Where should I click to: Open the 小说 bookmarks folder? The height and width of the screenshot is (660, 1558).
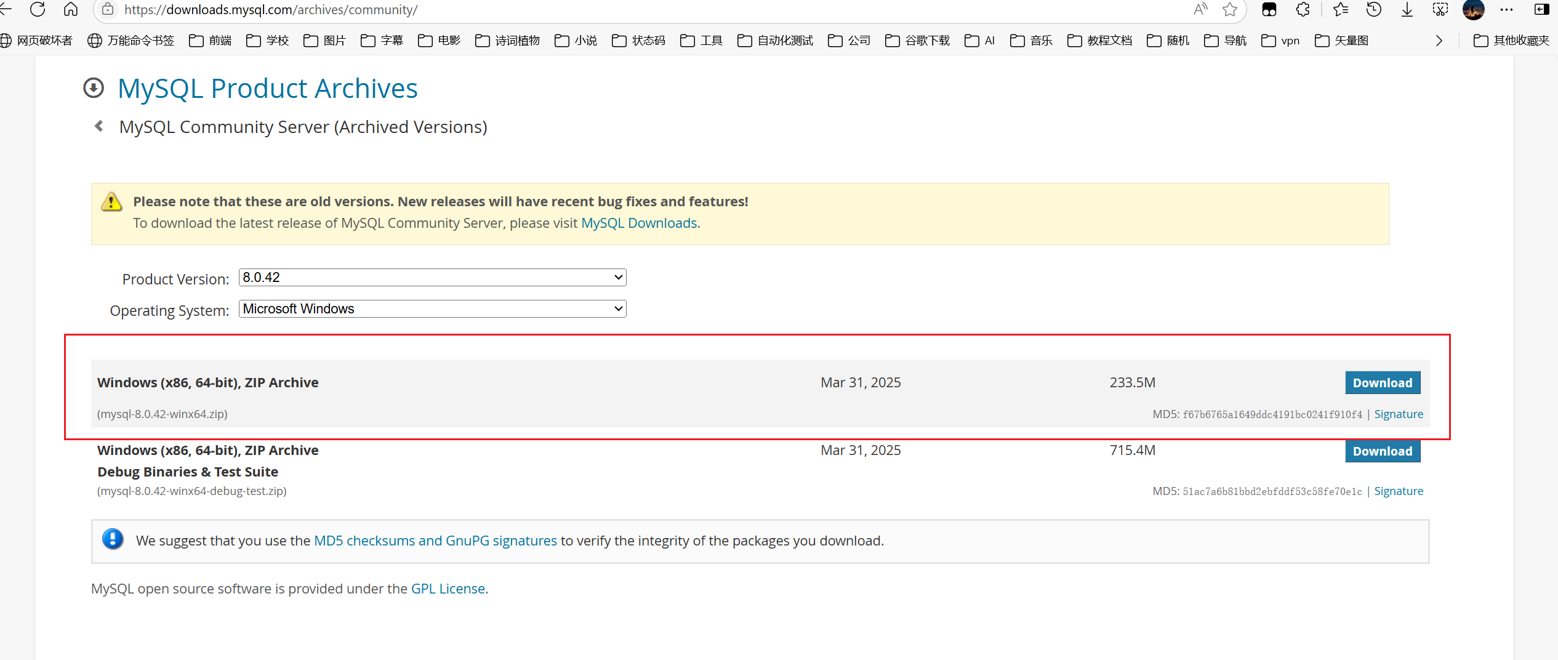[576, 41]
